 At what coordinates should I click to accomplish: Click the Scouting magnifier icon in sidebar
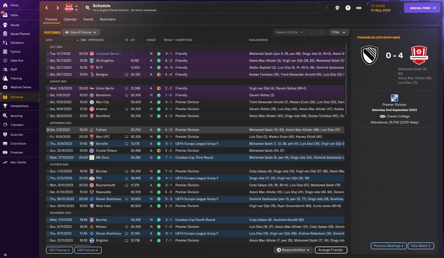pyautogui.click(x=5, y=116)
